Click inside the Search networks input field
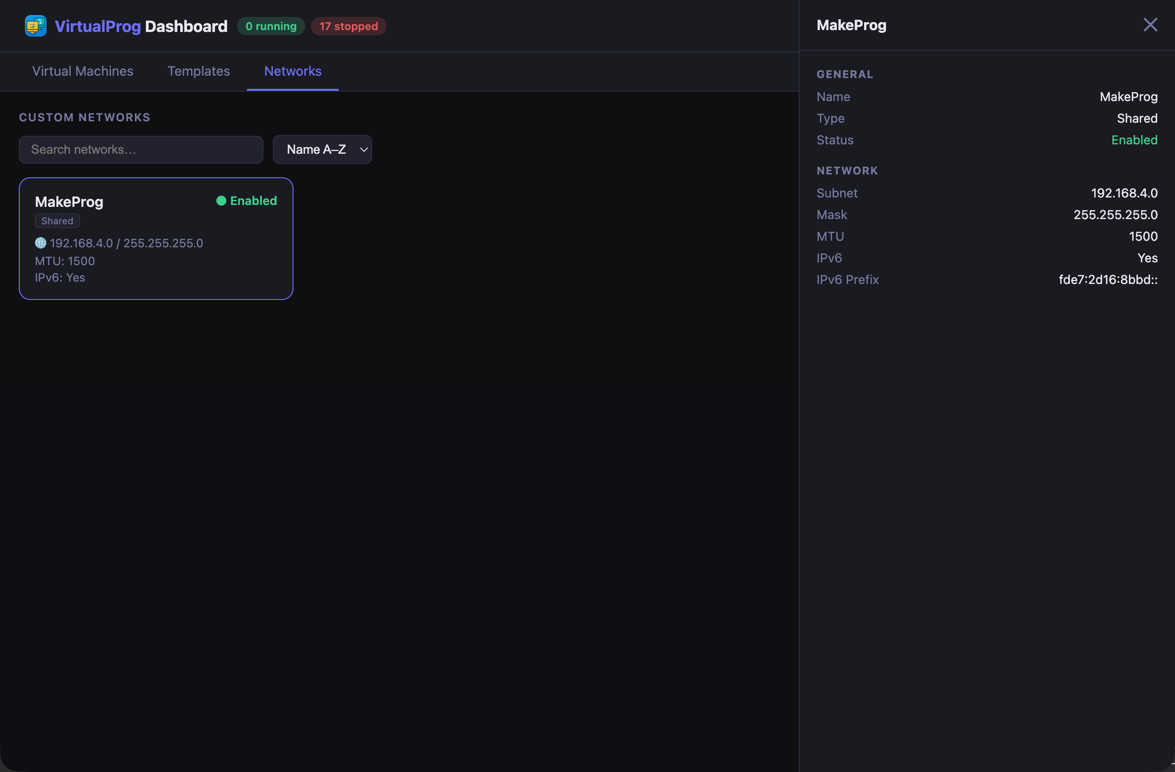The height and width of the screenshot is (772, 1175). tap(141, 150)
